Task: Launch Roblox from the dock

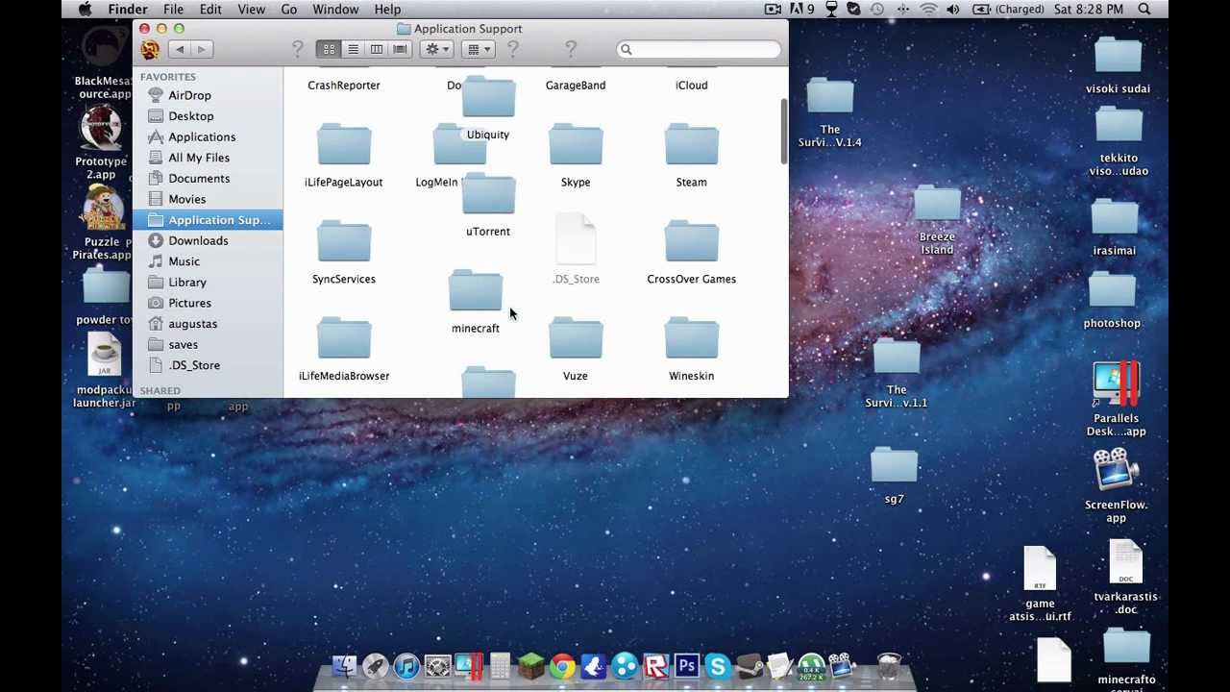Action: point(655,665)
